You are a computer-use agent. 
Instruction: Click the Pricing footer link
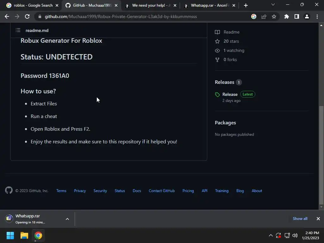point(188,191)
